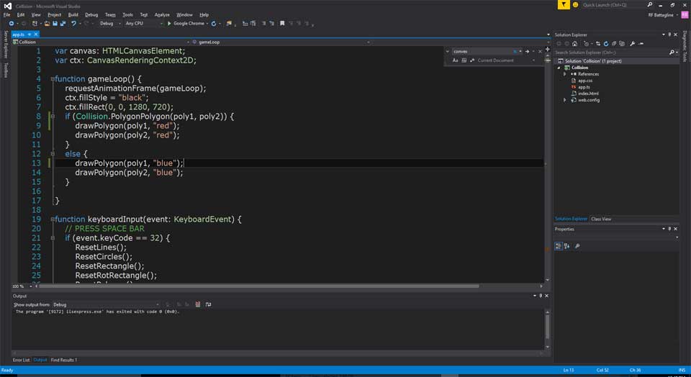Image resolution: width=691 pixels, height=377 pixels.
Task: Click the Output panel vertical scrollbar
Action: [547, 327]
